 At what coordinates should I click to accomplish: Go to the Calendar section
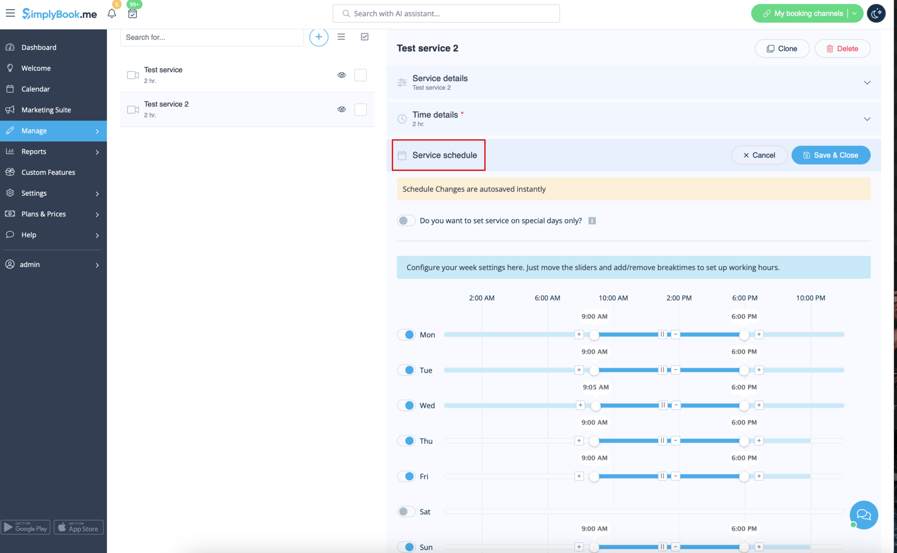click(x=35, y=89)
